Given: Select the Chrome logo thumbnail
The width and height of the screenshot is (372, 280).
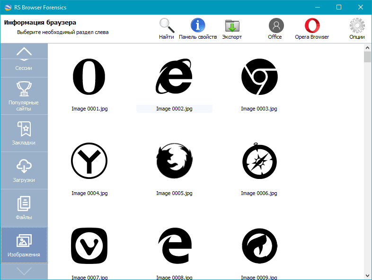Looking at the screenshot, I should (259, 76).
